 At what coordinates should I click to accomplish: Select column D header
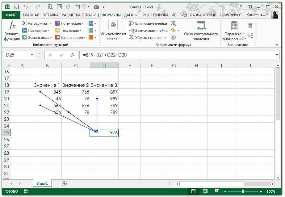pos(104,65)
